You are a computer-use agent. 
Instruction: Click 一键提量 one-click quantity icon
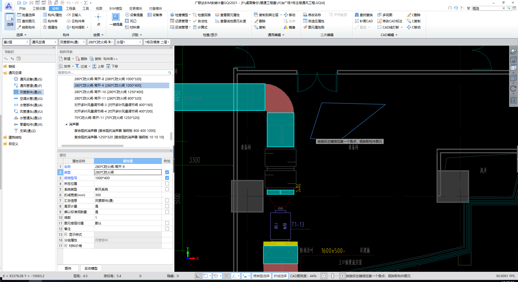tap(116, 20)
